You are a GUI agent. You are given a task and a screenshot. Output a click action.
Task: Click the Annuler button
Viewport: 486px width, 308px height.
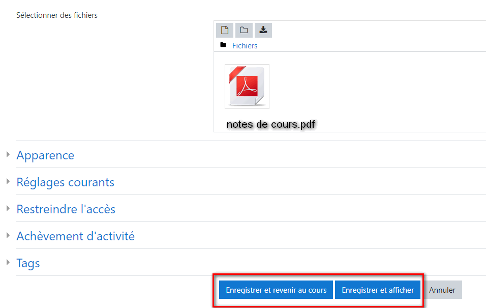click(x=442, y=290)
